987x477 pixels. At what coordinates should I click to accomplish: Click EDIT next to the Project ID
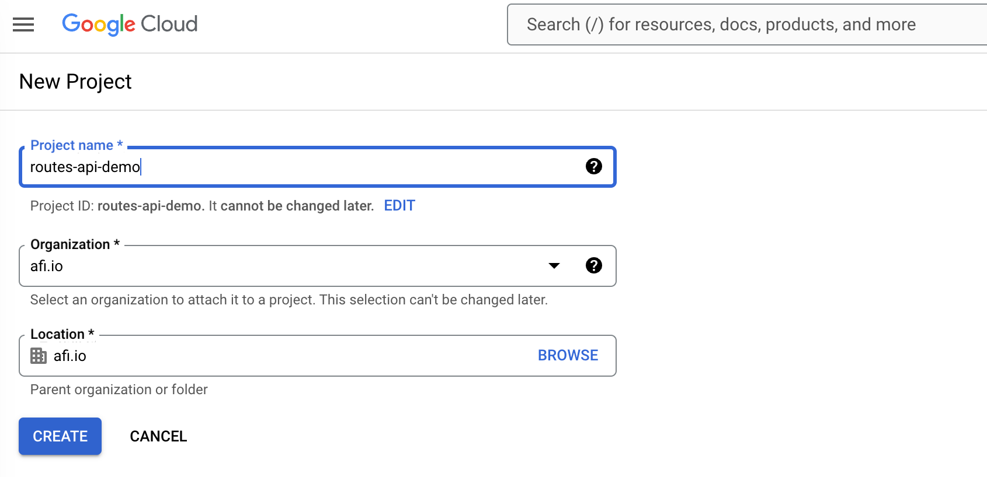[x=399, y=205]
